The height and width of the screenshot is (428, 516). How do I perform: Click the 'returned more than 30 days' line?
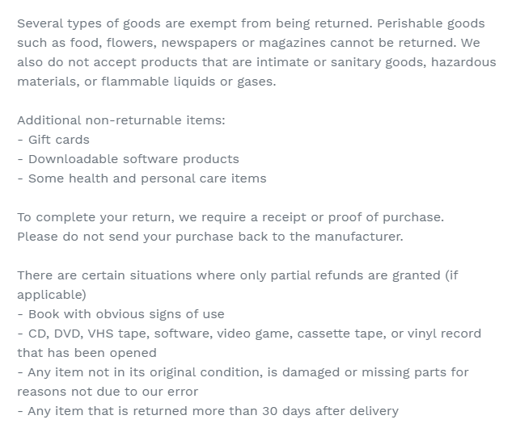point(209,411)
